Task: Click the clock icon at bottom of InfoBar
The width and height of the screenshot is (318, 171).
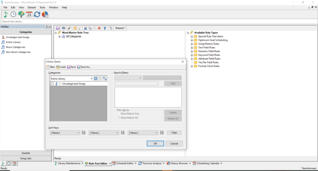Action: click(x=9, y=164)
